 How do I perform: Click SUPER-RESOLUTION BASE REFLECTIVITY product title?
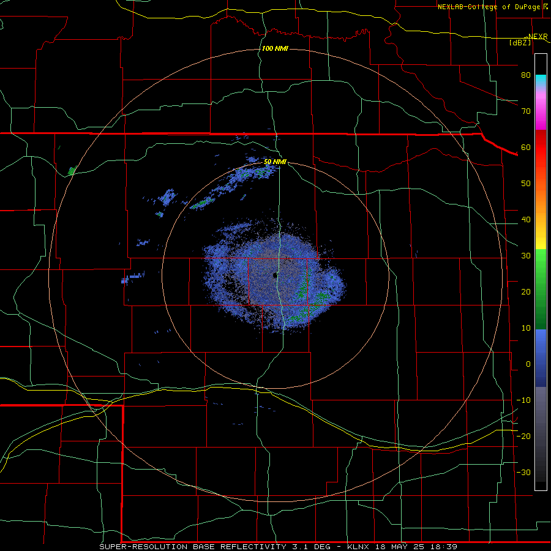point(193,547)
